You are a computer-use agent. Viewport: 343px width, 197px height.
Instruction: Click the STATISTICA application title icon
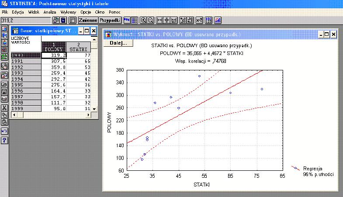(4, 4)
